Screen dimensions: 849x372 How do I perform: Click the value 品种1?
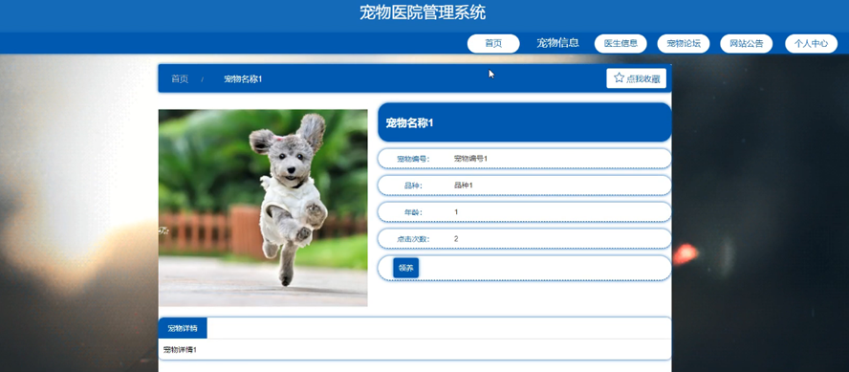[464, 186]
